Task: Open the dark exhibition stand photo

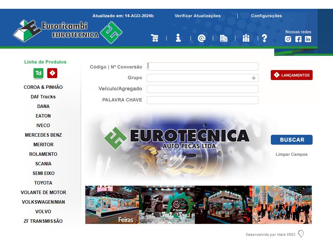Action: pos(224,205)
